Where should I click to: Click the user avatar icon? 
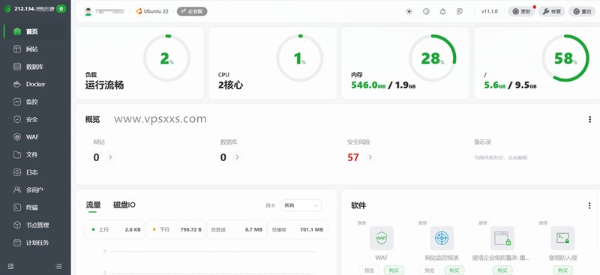88,11
